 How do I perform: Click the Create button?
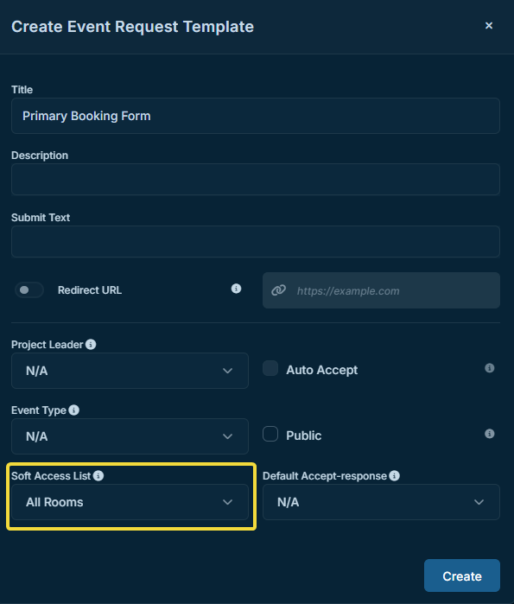point(462,575)
